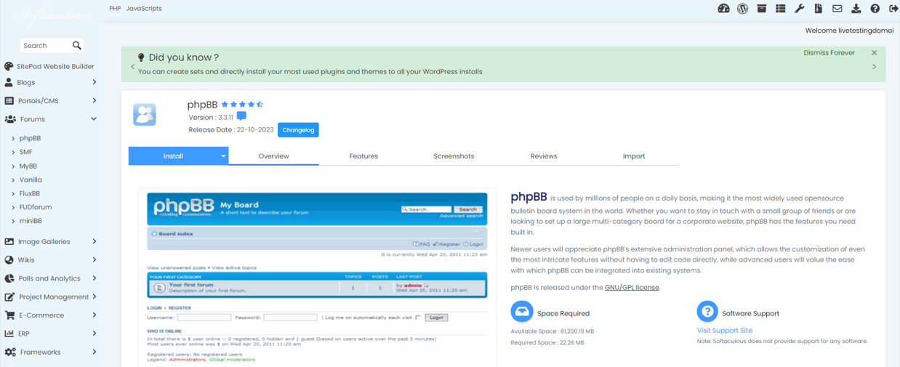
Task: Switch to the Overview tab
Action: (x=273, y=156)
